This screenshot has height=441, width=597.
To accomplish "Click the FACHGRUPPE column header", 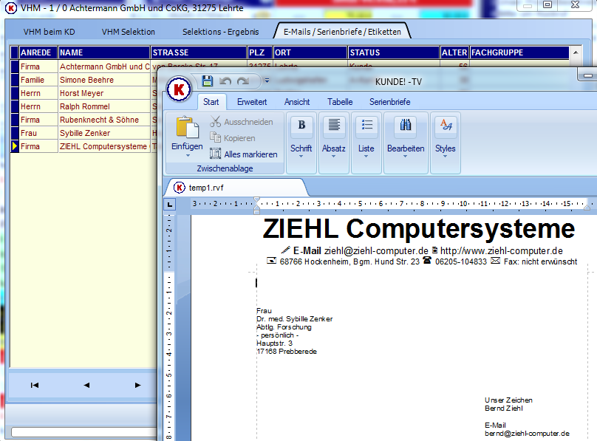I will 519,52.
